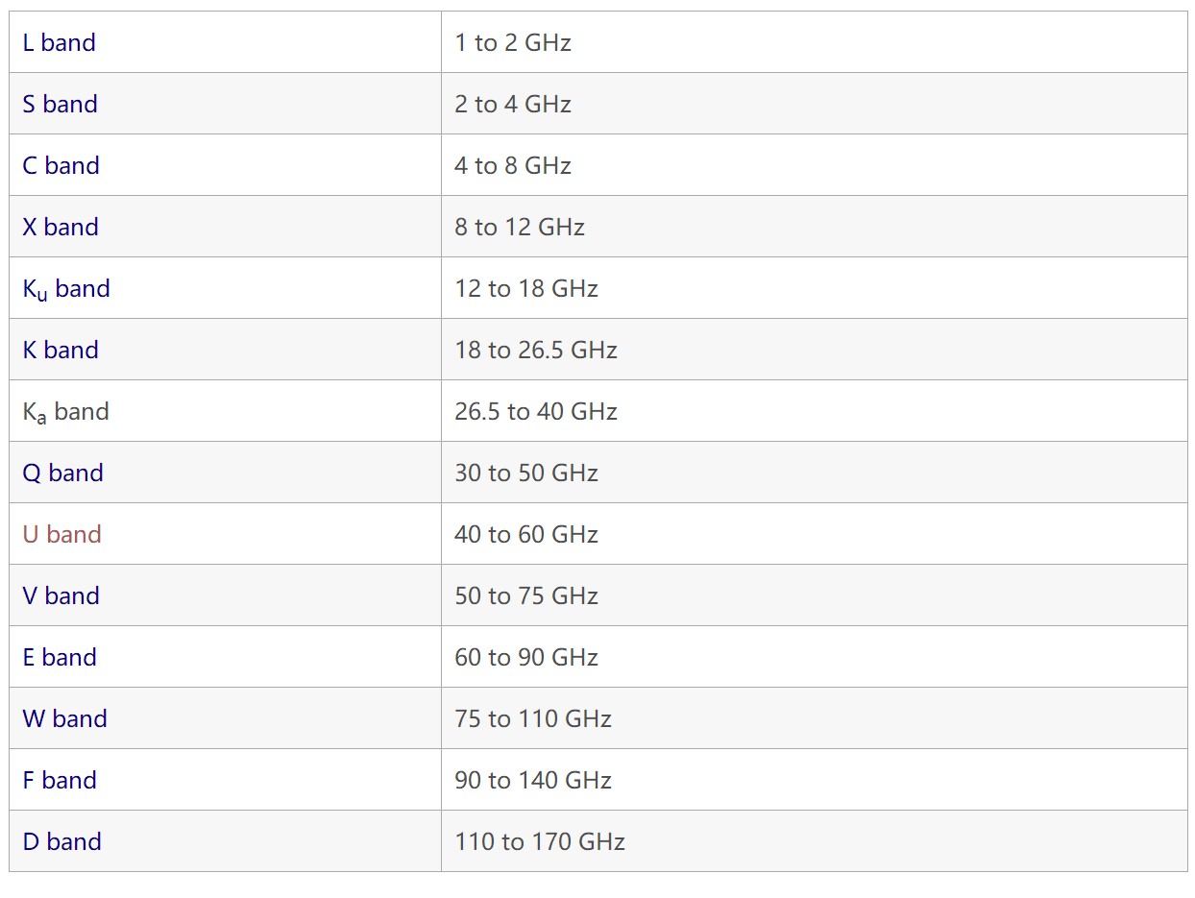Open the X band link
This screenshot has height=898, width=1195.
pyautogui.click(x=61, y=227)
